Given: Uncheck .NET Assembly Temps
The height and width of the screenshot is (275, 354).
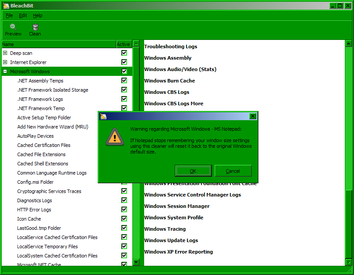Looking at the screenshot, I should 124,80.
